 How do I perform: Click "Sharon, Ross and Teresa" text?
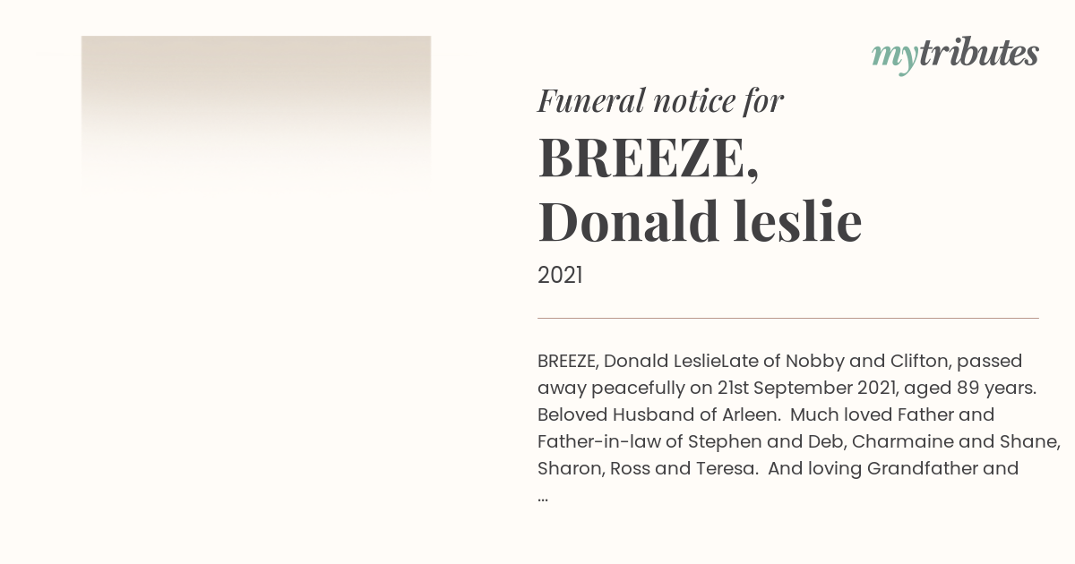pyautogui.click(x=646, y=469)
